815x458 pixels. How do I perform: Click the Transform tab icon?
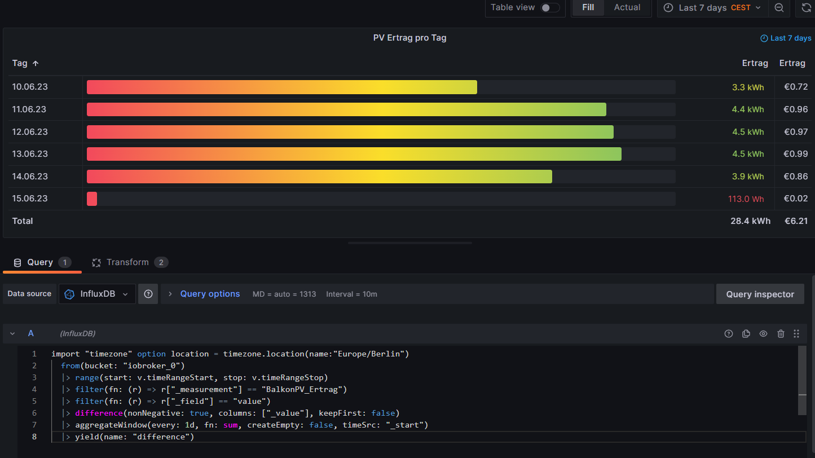96,262
